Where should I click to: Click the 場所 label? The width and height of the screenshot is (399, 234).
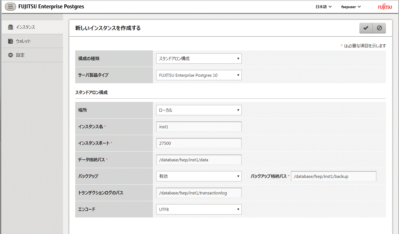click(83, 110)
